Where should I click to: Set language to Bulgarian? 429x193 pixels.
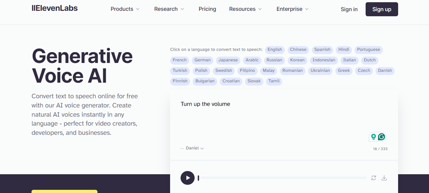pos(205,81)
